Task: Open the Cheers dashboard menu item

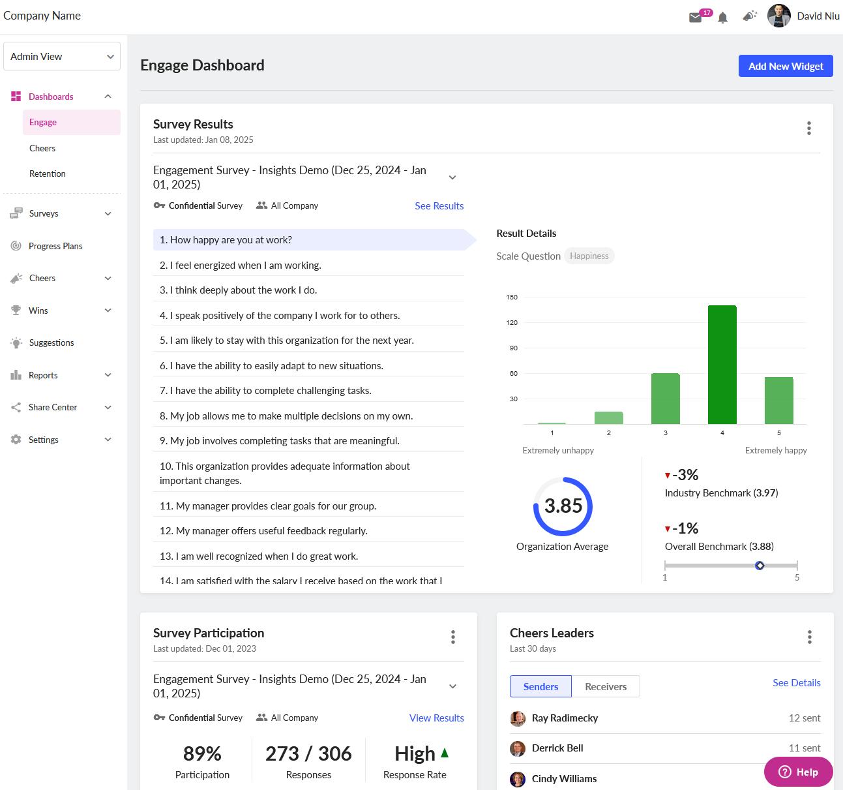Action: click(x=42, y=148)
